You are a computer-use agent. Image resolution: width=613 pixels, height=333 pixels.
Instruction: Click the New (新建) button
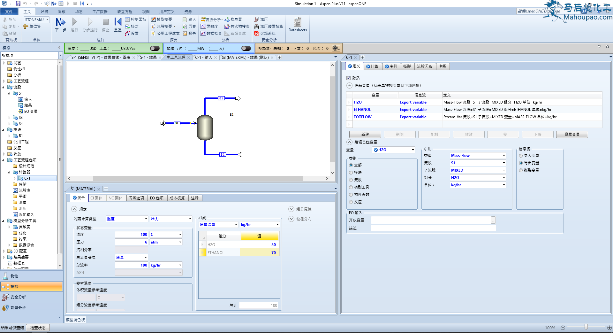(x=365, y=135)
